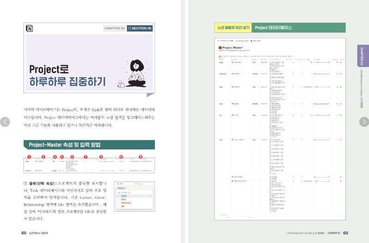
Task: Click the Project_Master title in the template preview
Action: 233,47
